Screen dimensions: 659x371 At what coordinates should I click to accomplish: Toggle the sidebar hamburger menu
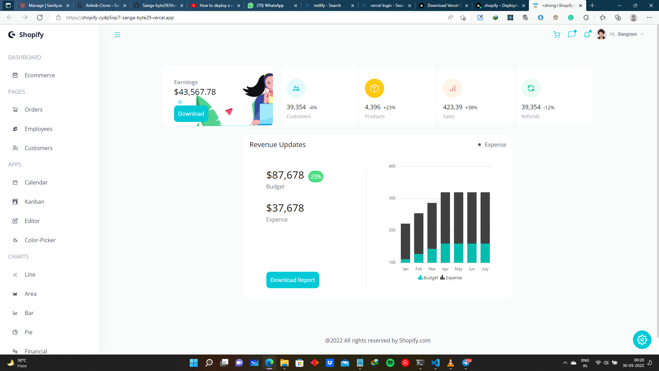117,35
